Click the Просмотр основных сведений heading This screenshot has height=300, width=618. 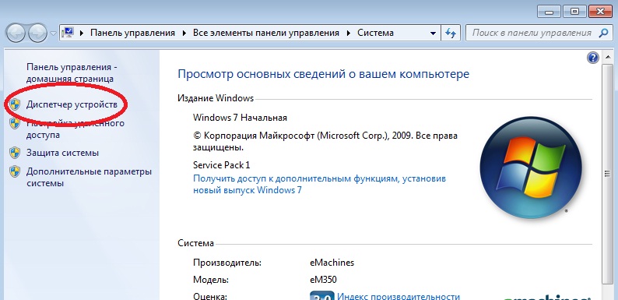pyautogui.click(x=324, y=74)
